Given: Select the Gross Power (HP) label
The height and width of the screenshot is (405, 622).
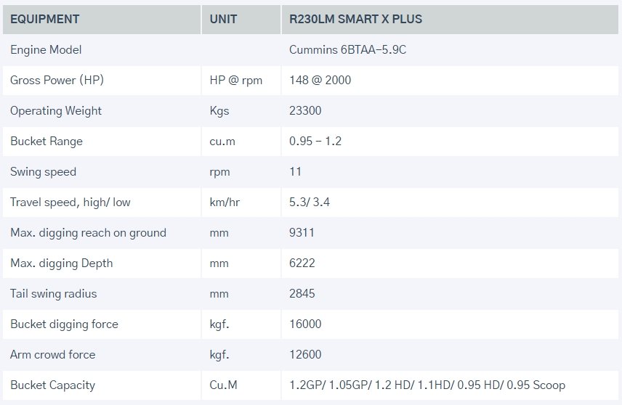Looking at the screenshot, I should point(57,81).
